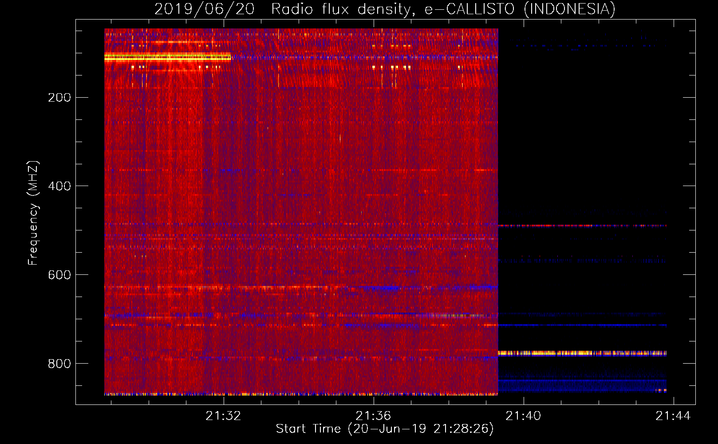The height and width of the screenshot is (444, 718).
Task: Select the 600 frequency tick label
Action: (x=59, y=275)
